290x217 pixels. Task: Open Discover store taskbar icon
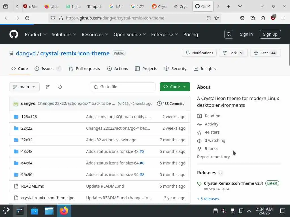[34, 211]
